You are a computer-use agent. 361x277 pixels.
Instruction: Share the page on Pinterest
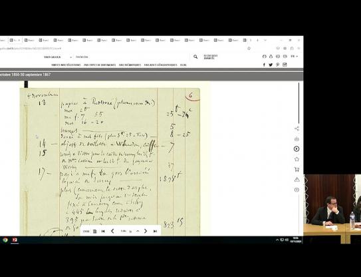coord(278,65)
